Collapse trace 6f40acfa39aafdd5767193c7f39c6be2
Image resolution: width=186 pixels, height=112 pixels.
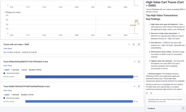[135, 62]
